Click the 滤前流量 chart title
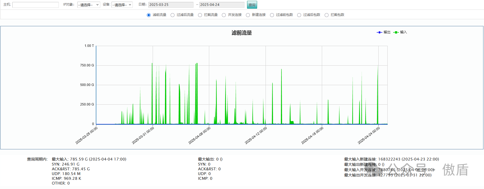Screen dimensions: 484x189 coord(241,33)
